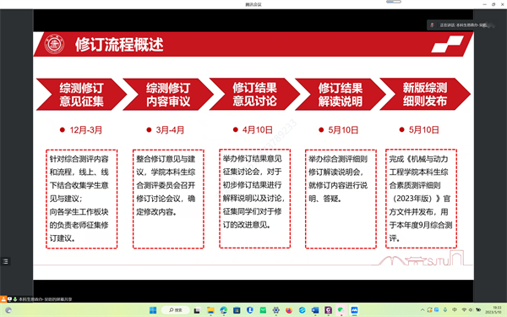Click the orange participant icon at bottom-left
Image resolution: width=507 pixels, height=317 pixels.
click(3, 299)
